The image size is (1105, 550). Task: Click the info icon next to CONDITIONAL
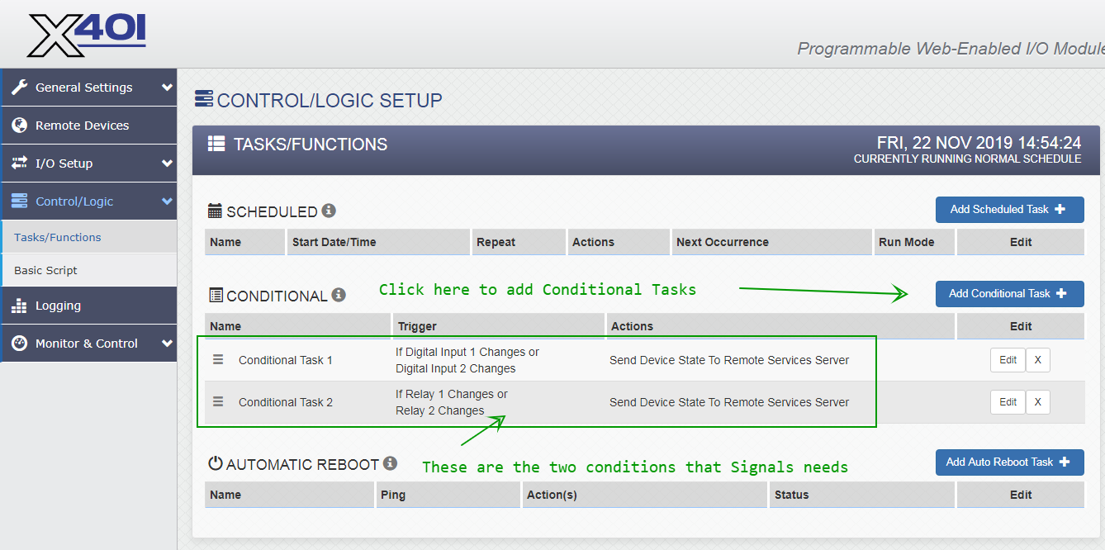(339, 294)
